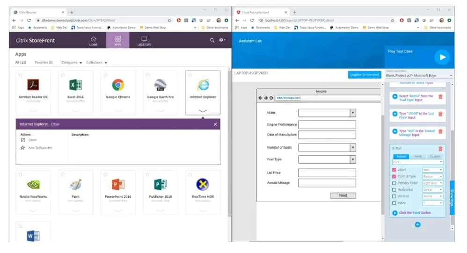Viewport: 467px width, 253px height.
Task: Run the Click the 'Next' Button step
Action: (x=395, y=213)
